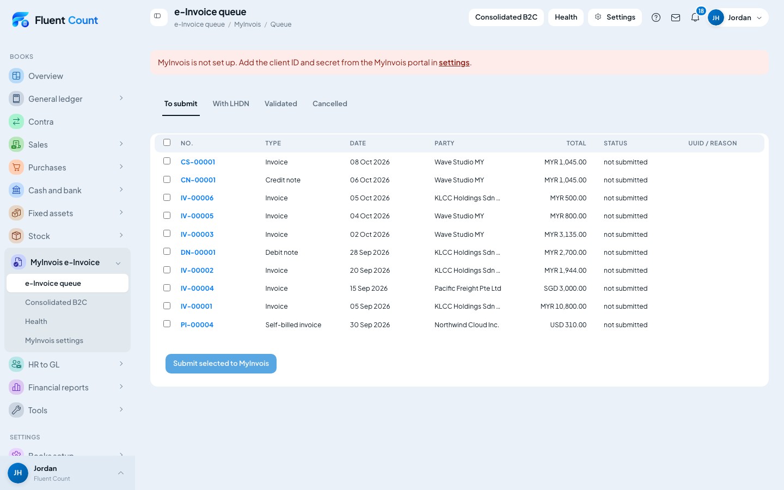Tick the select-all checkbox in table header
This screenshot has width=784, height=490.
pyautogui.click(x=167, y=143)
